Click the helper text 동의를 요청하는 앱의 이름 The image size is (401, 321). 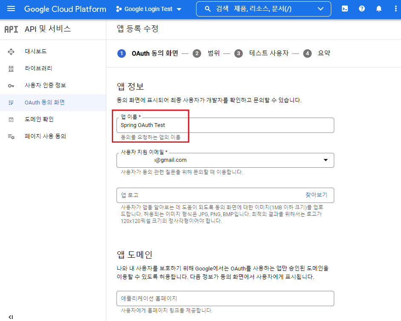click(151, 138)
